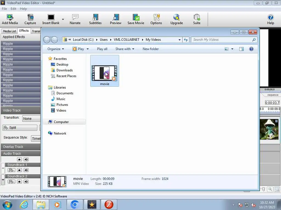This screenshot has width=281, height=210.
Task: Open the Suite toolbox
Action: point(196,19)
